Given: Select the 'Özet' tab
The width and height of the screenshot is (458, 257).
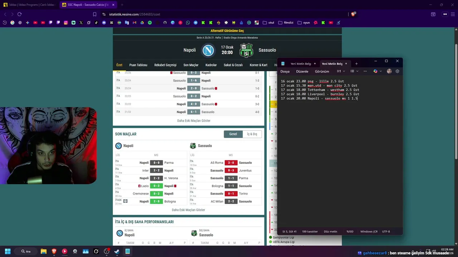Looking at the screenshot, I should (x=119, y=65).
